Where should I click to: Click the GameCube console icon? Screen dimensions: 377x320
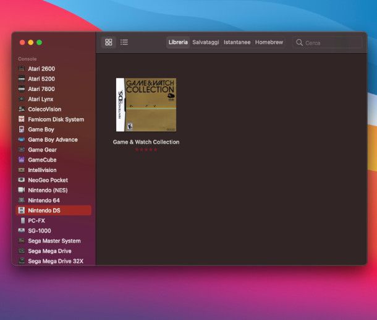point(22,160)
